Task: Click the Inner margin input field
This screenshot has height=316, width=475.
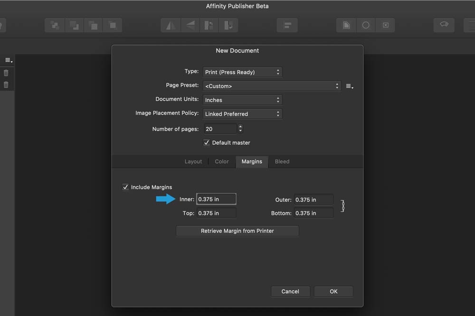Action: coord(216,199)
